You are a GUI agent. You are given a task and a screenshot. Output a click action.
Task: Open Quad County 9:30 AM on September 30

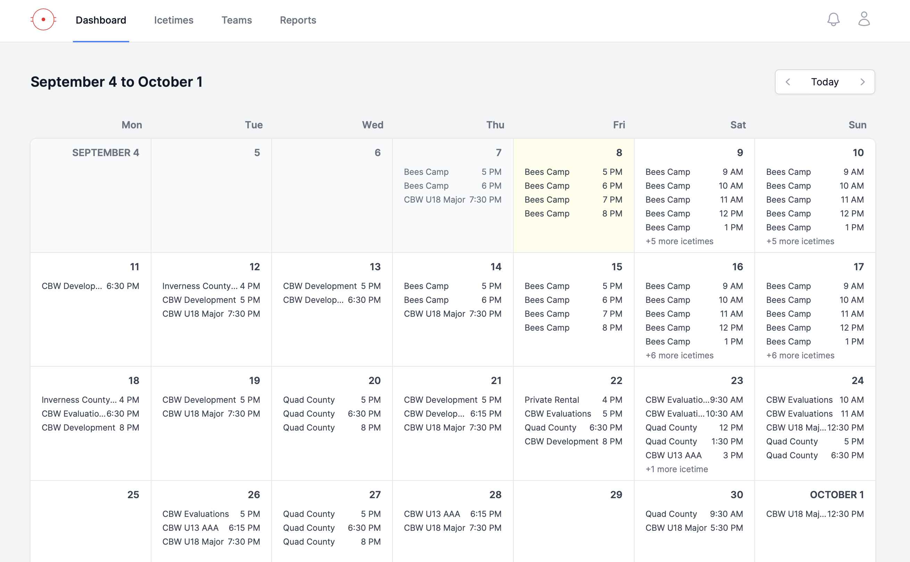[x=694, y=514]
